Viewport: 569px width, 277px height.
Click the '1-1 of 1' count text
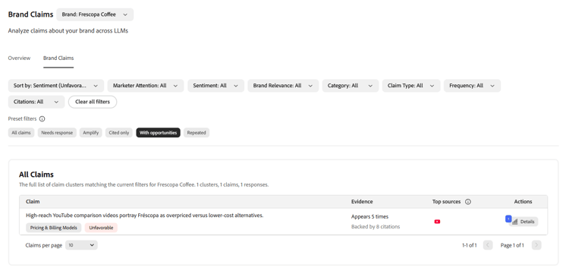click(x=469, y=245)
